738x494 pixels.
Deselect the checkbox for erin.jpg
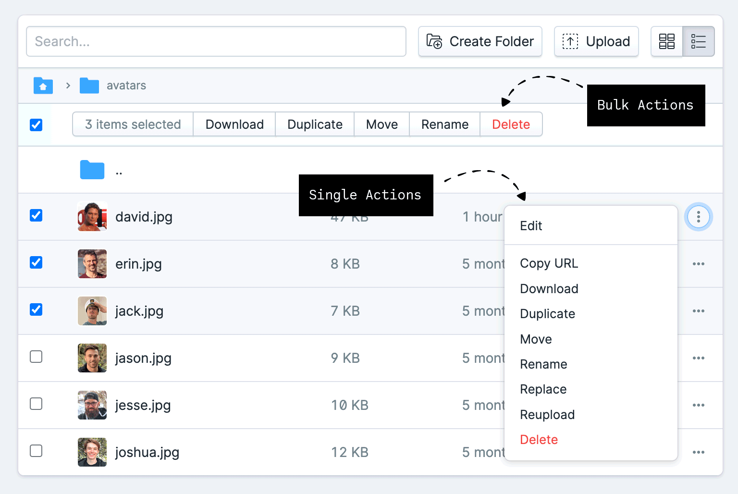coord(36,262)
